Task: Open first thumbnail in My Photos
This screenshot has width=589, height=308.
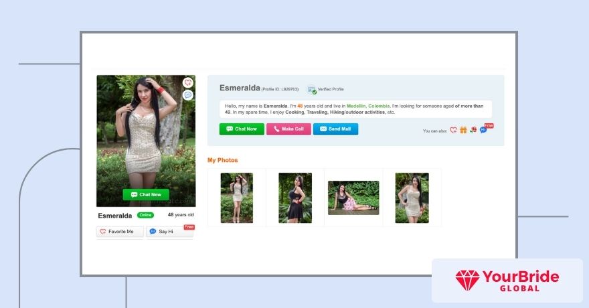Action: 237,198
